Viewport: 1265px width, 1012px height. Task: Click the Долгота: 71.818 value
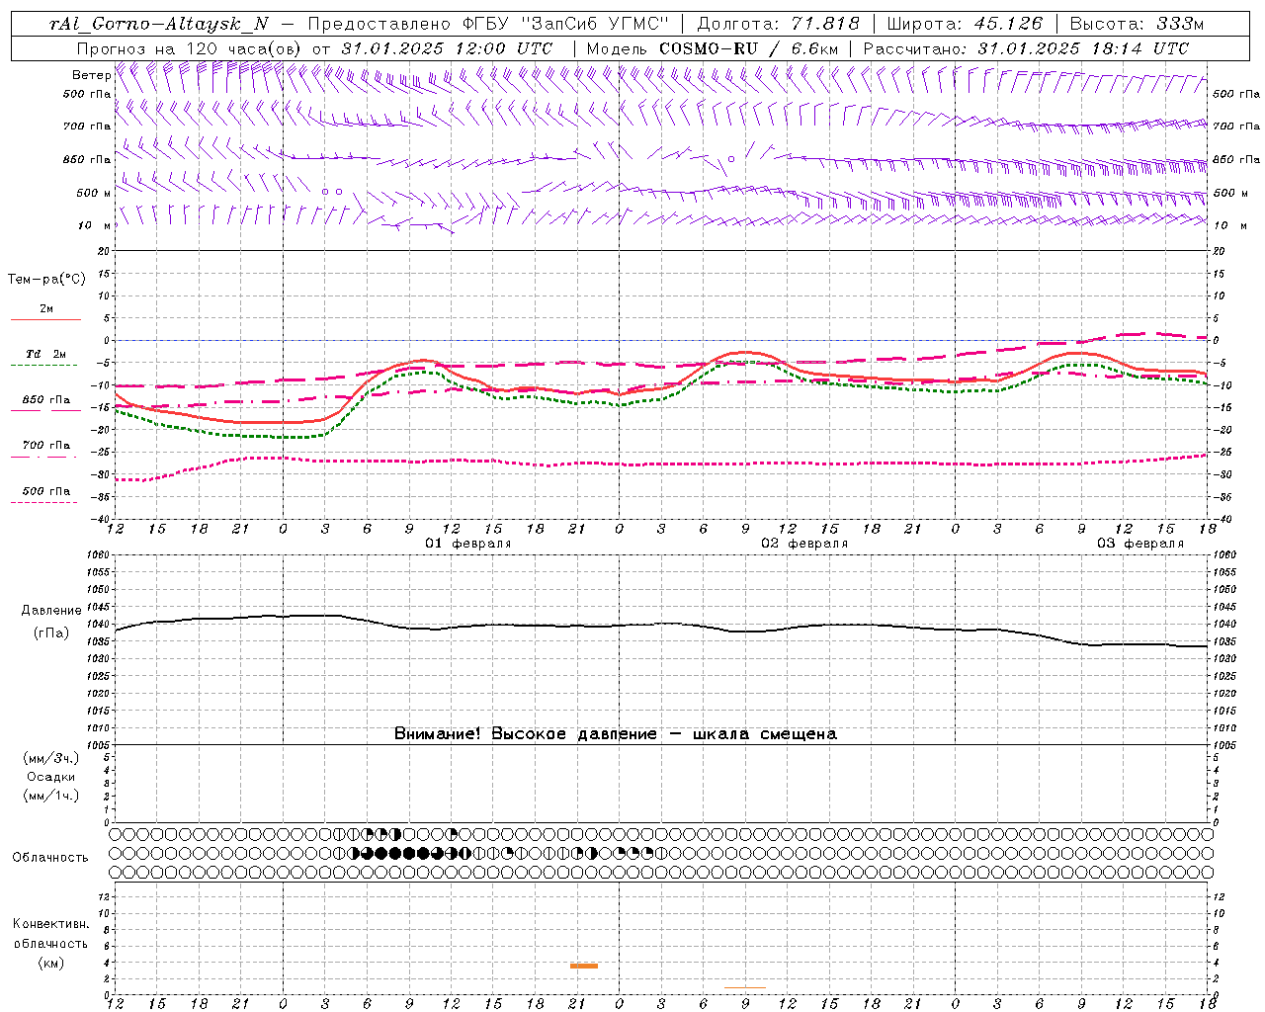click(x=779, y=24)
